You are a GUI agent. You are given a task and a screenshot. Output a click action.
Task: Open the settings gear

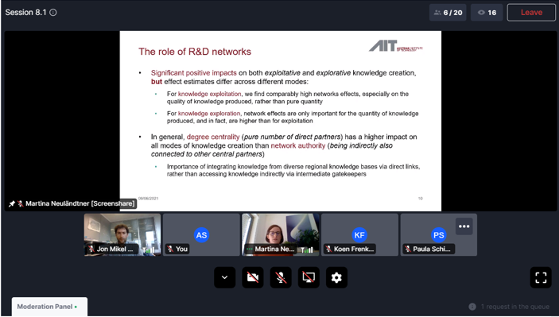pos(336,277)
